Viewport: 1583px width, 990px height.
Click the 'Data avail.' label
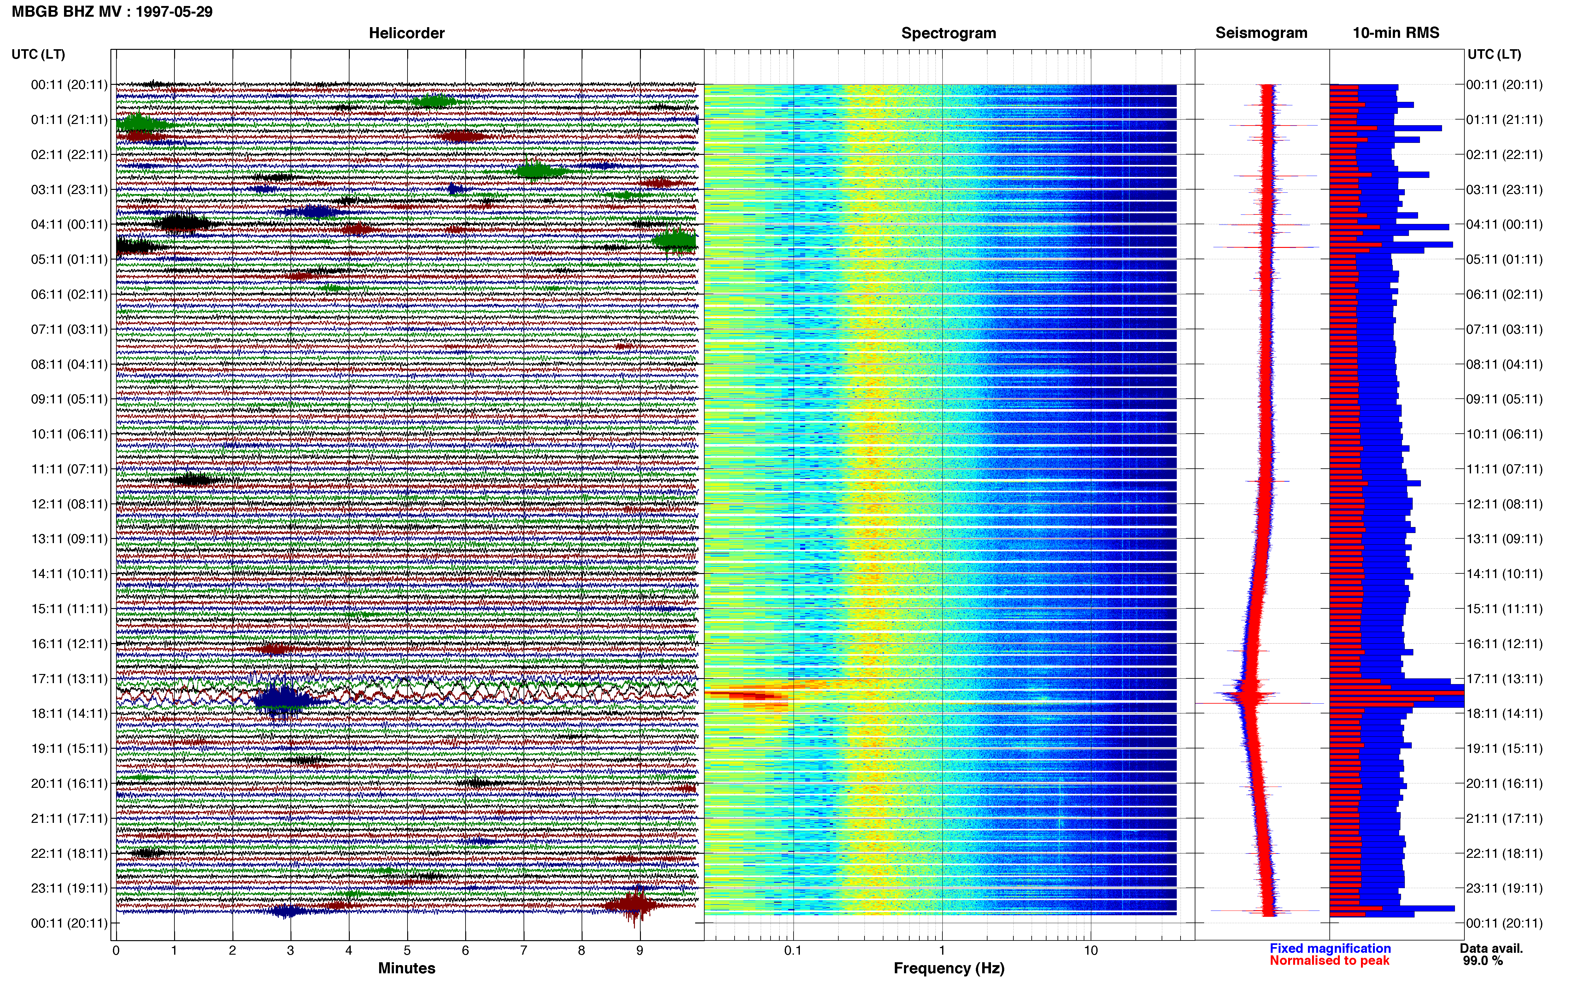click(1491, 949)
